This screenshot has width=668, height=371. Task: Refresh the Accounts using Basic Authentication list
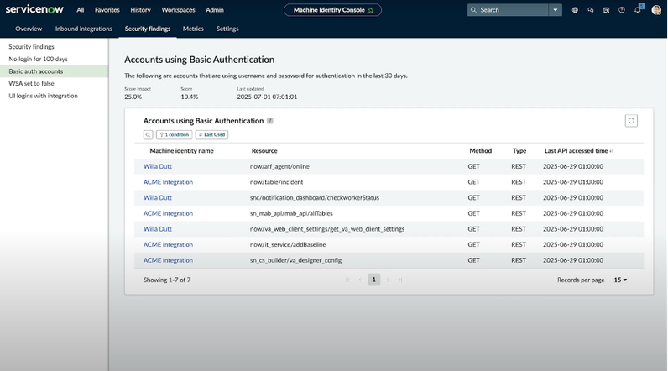point(631,121)
